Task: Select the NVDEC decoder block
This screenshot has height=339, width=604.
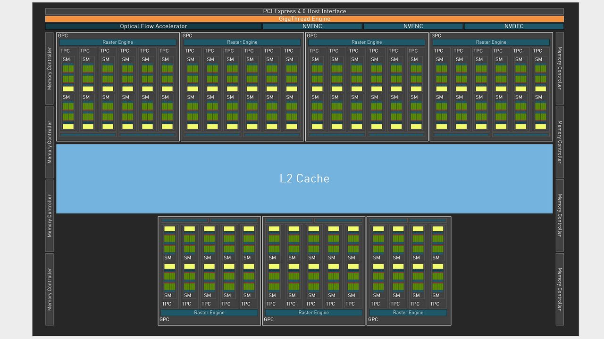Action: 514,26
